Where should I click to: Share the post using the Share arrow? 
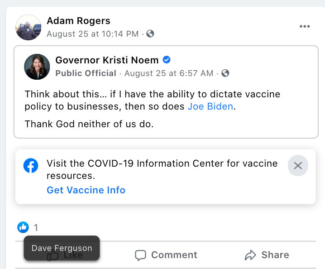[x=267, y=255]
